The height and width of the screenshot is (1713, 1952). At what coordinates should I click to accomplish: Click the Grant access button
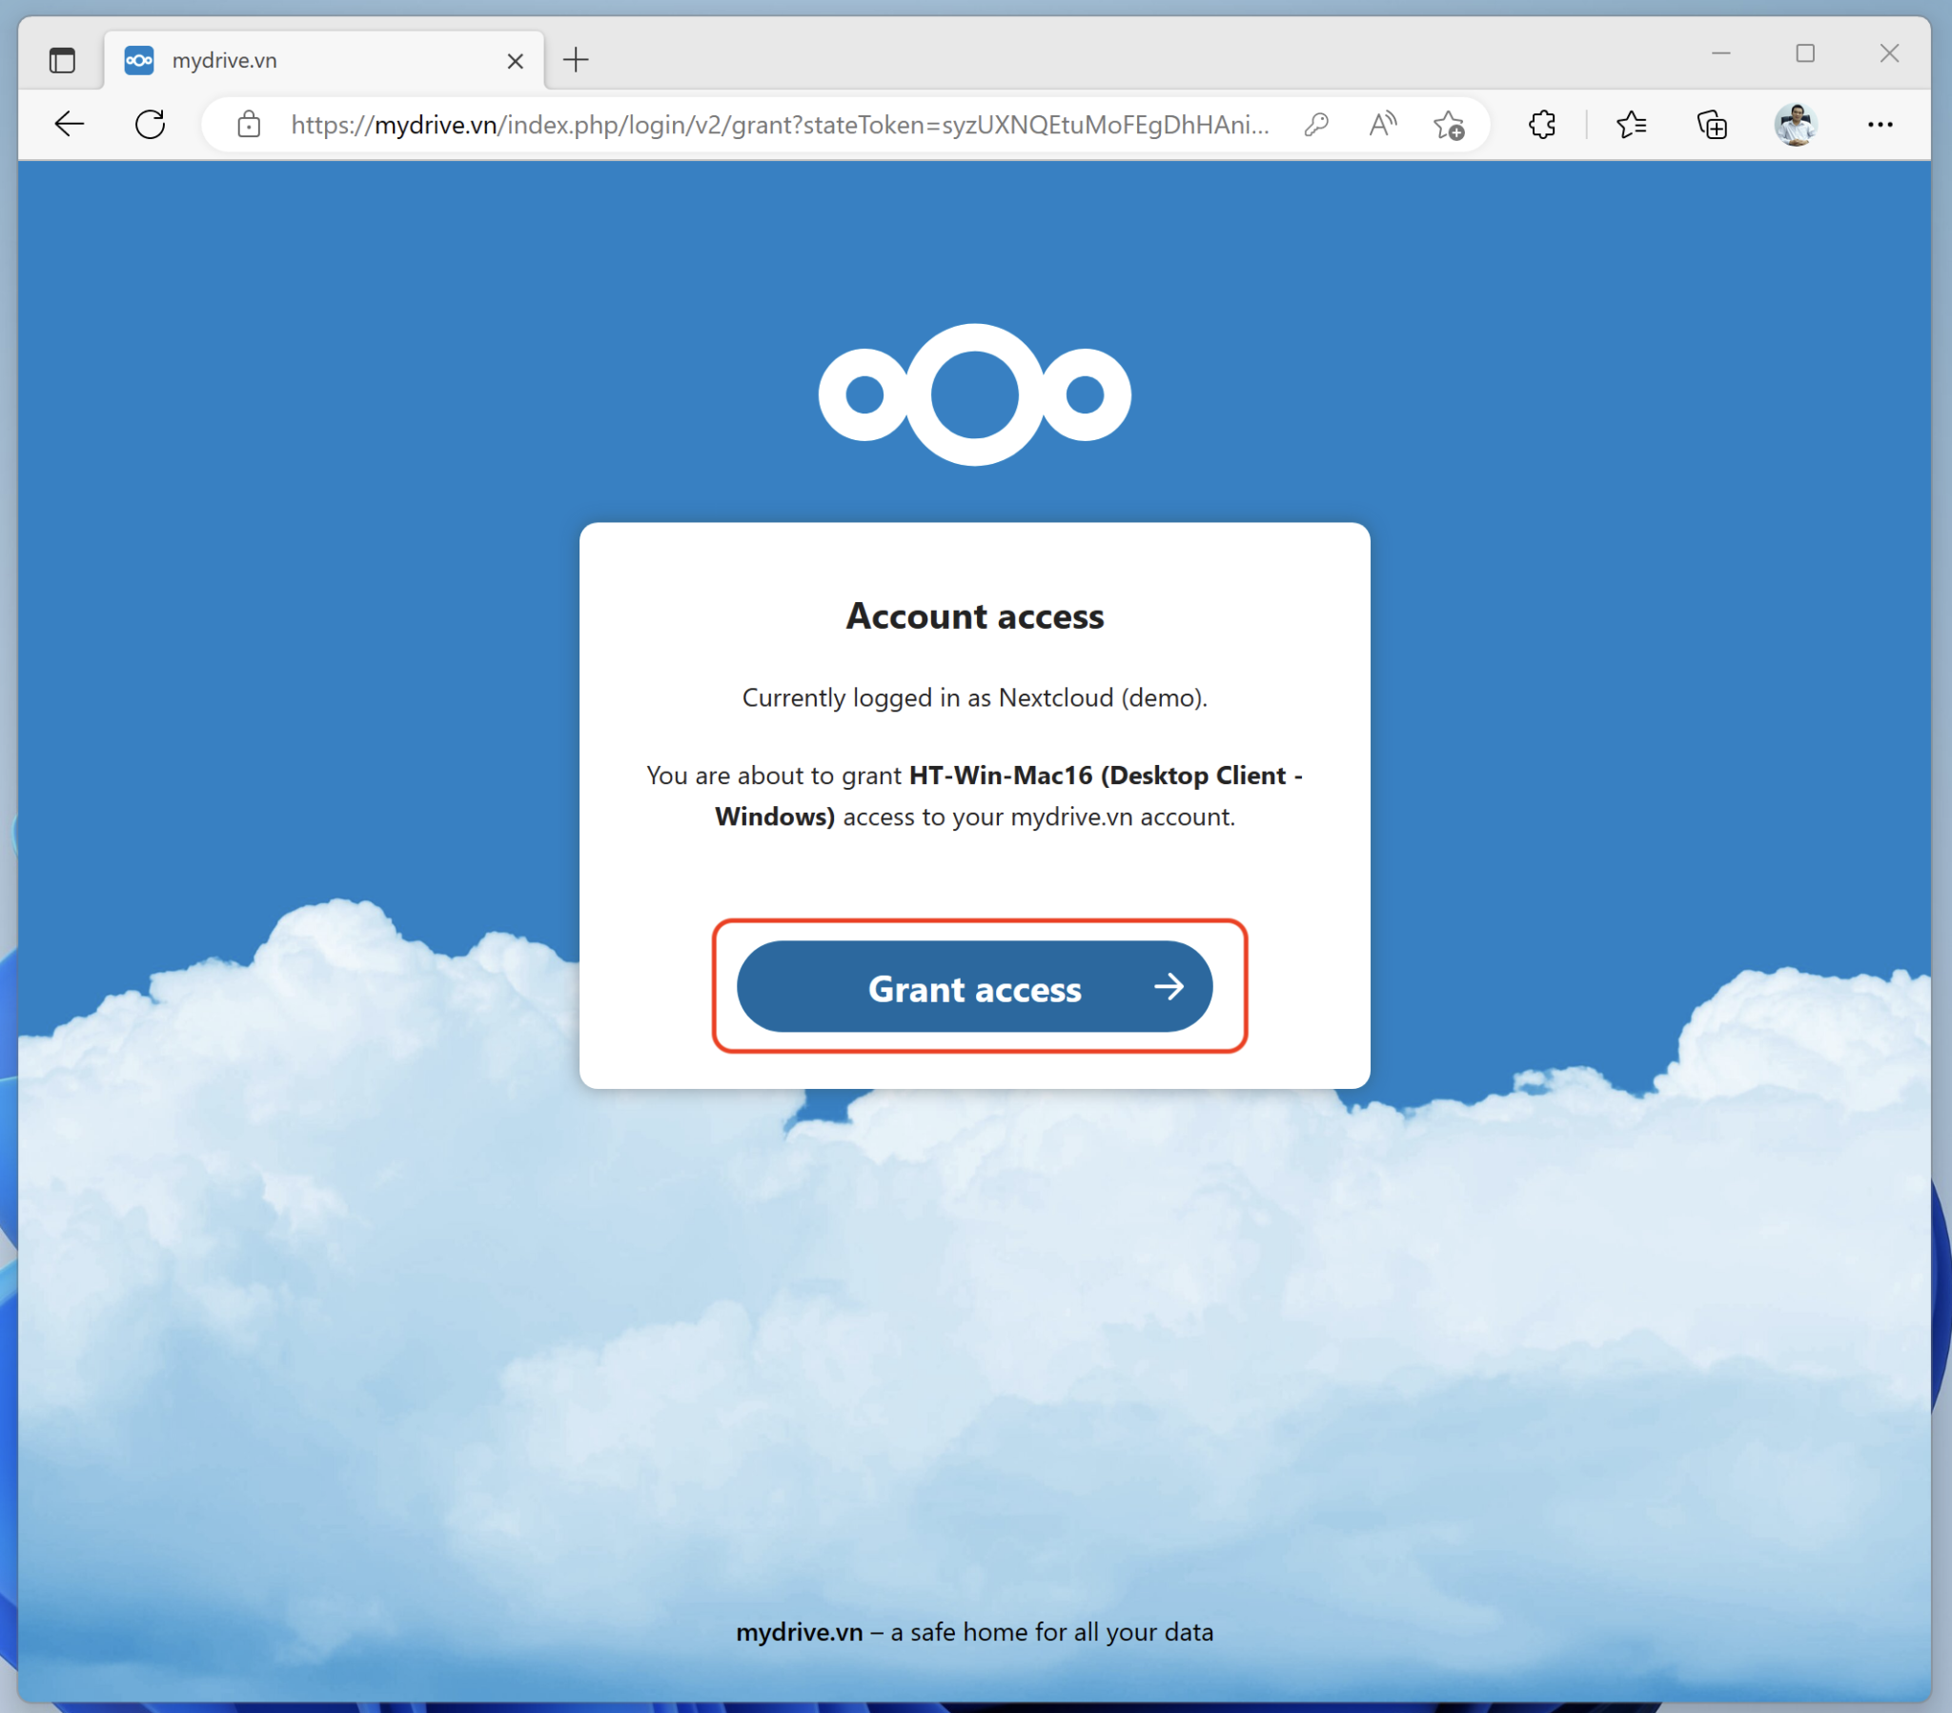(x=974, y=988)
